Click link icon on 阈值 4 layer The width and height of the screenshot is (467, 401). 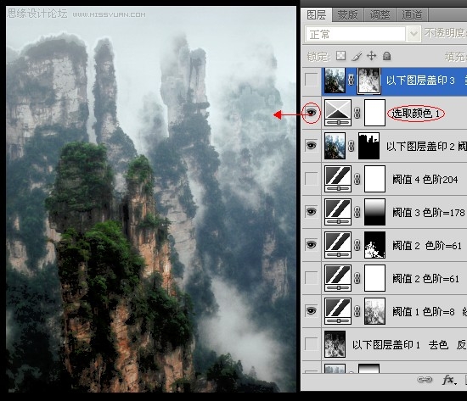click(x=357, y=179)
